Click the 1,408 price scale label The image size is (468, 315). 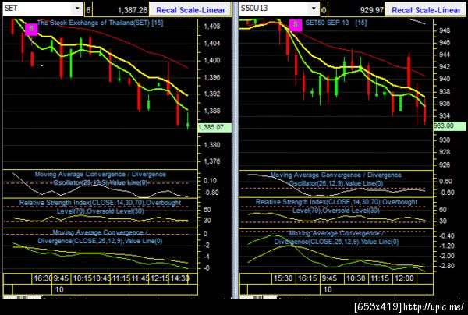click(212, 27)
